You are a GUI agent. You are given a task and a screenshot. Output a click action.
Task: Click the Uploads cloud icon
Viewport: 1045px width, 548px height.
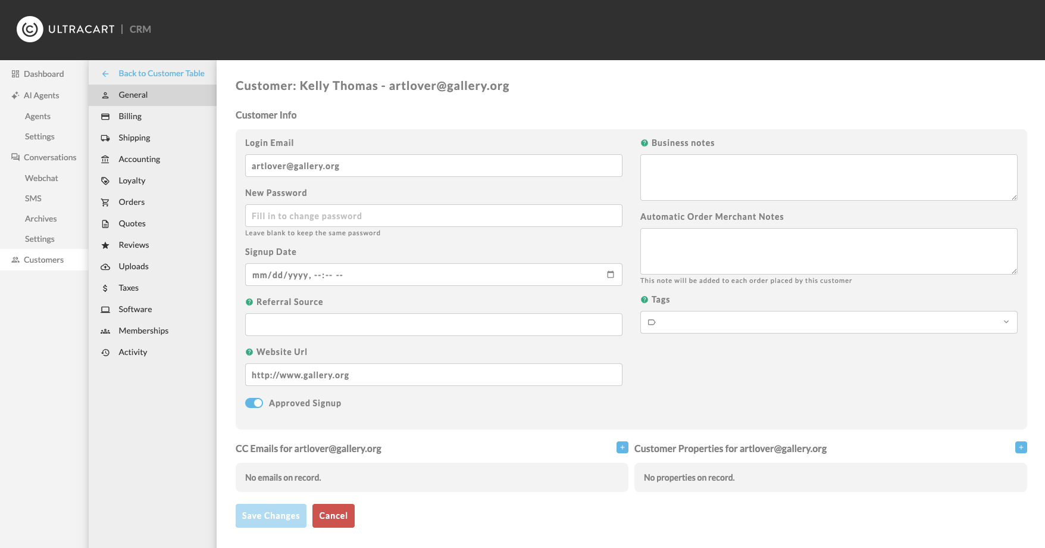coord(105,267)
